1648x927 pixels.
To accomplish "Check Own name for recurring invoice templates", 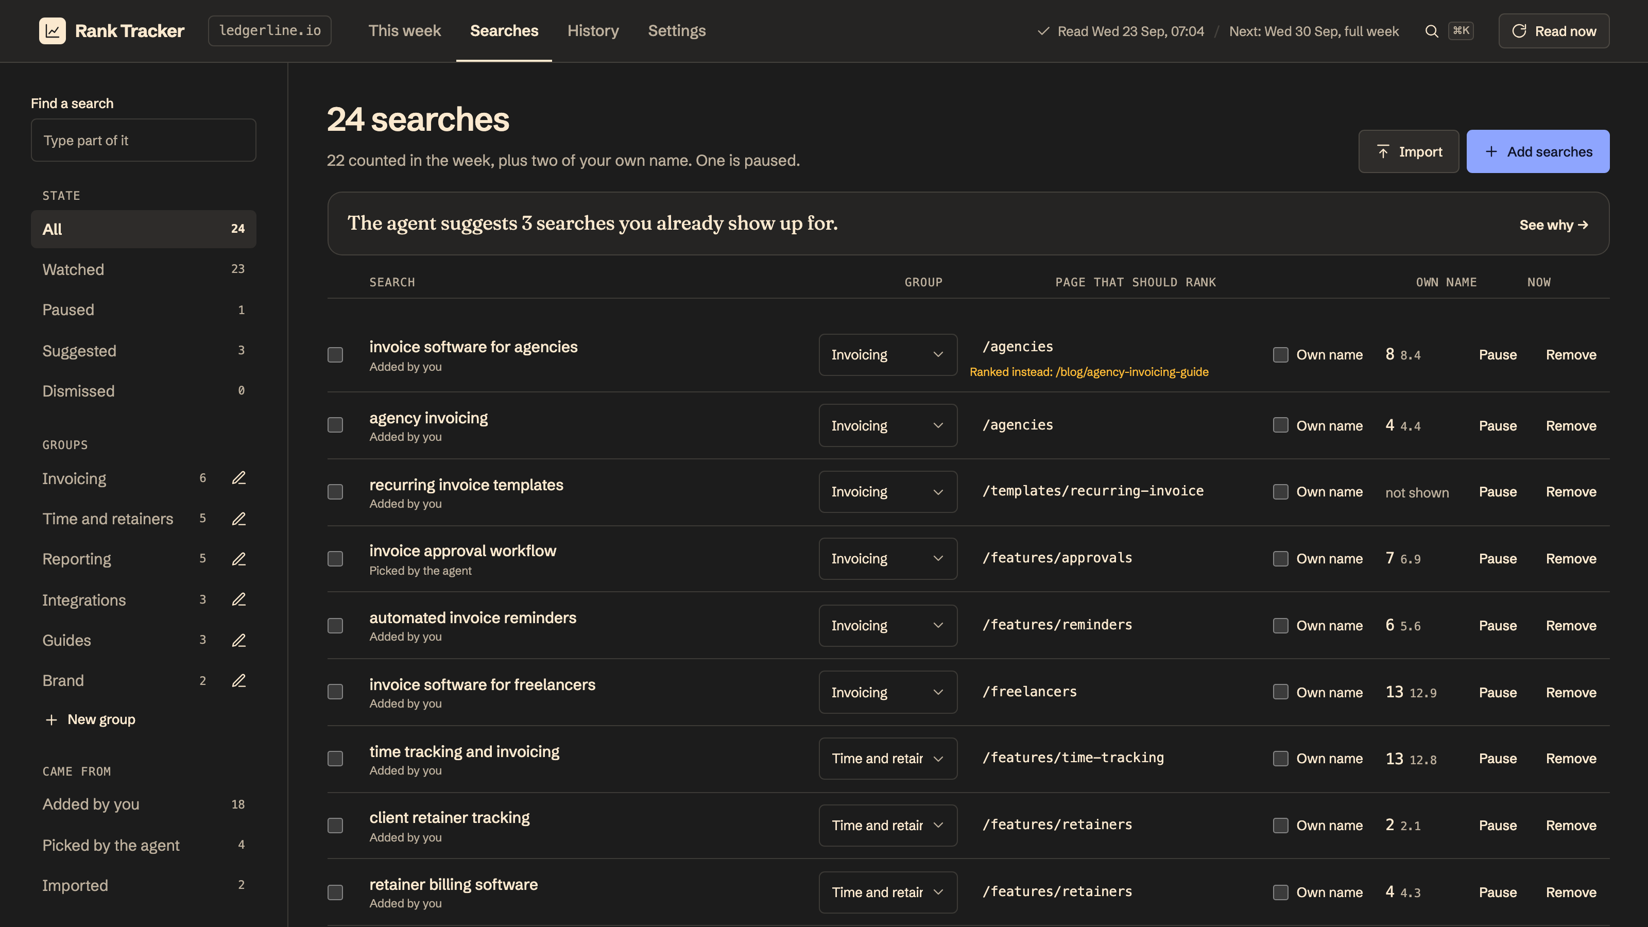I will 1281,491.
